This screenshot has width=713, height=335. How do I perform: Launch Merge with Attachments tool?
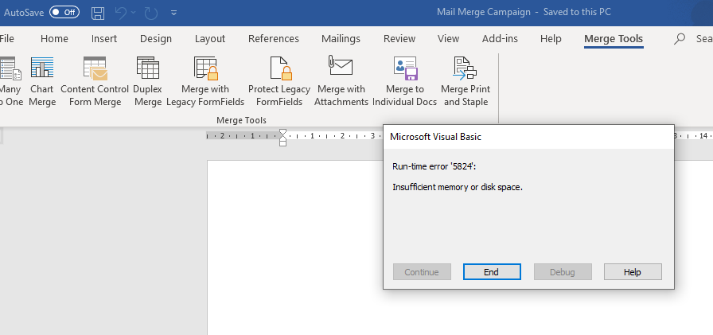coord(341,81)
